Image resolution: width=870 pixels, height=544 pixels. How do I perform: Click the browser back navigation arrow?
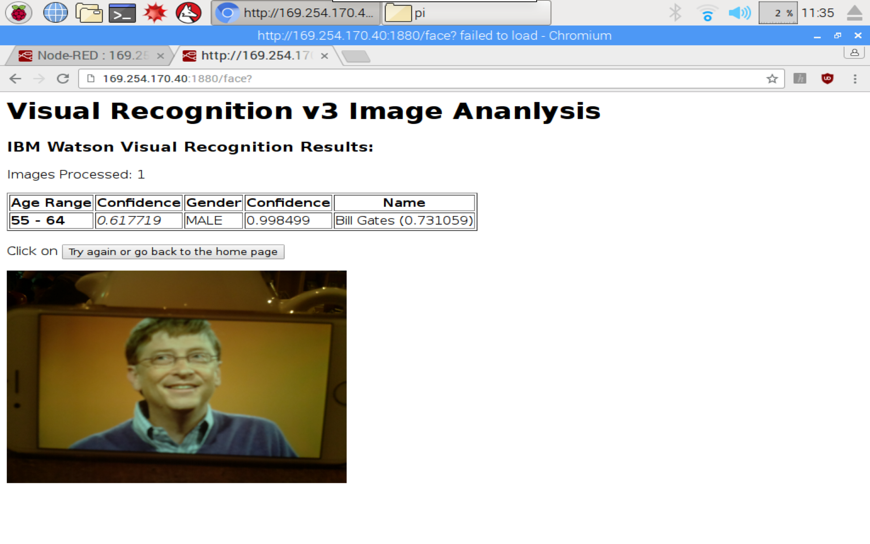(16, 78)
